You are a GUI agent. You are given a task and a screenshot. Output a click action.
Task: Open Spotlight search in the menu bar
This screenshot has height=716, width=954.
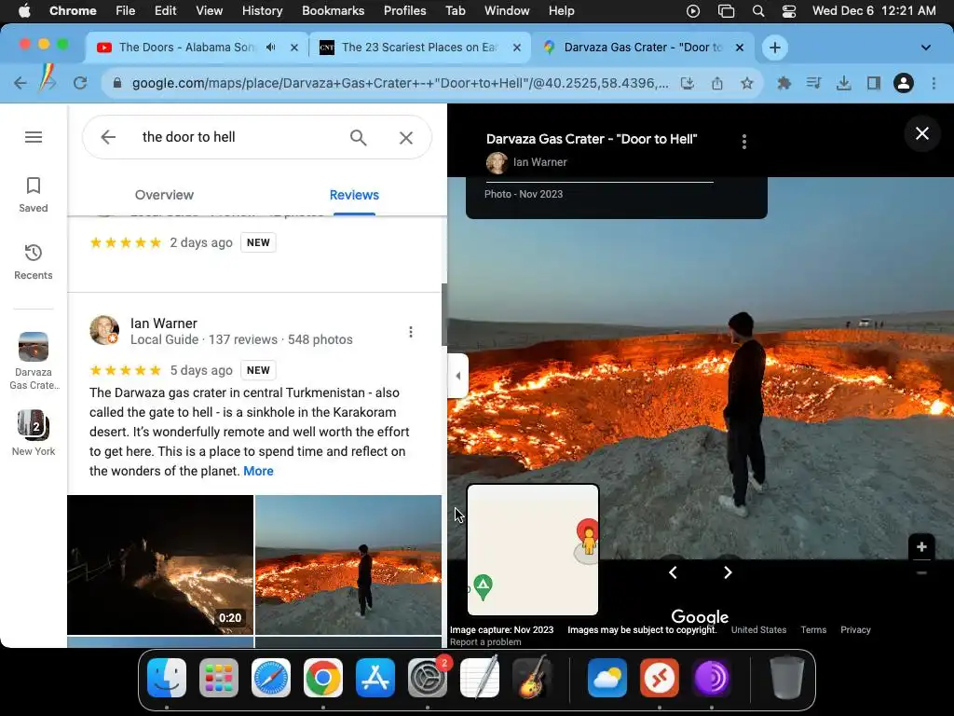coord(758,11)
